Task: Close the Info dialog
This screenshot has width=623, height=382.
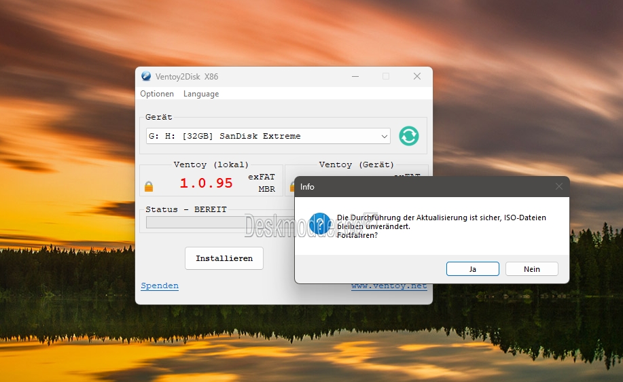Action: [559, 186]
